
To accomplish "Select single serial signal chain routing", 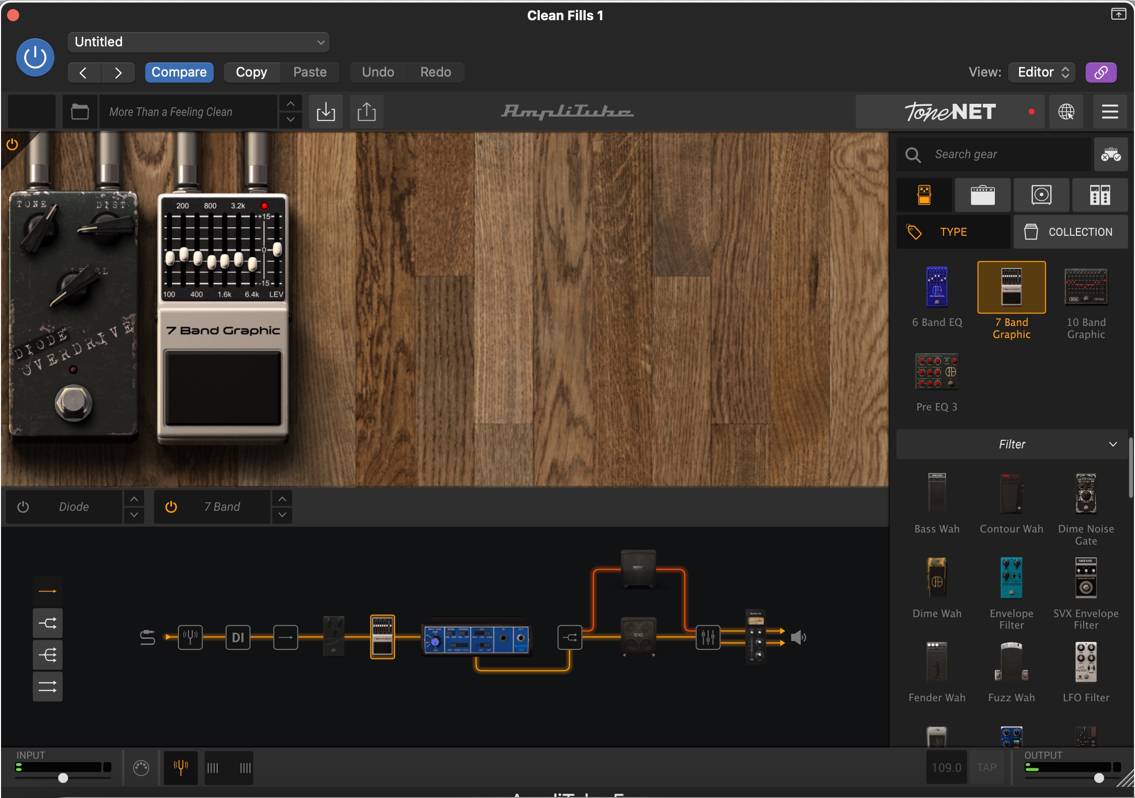I will click(x=48, y=591).
